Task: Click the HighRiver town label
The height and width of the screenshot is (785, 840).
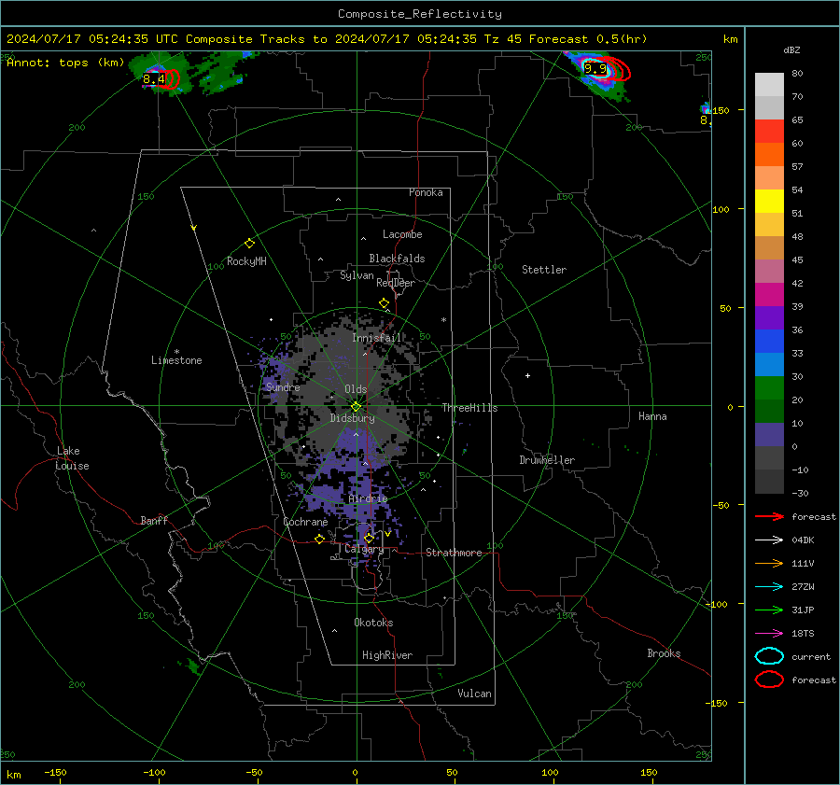Action: pos(387,655)
